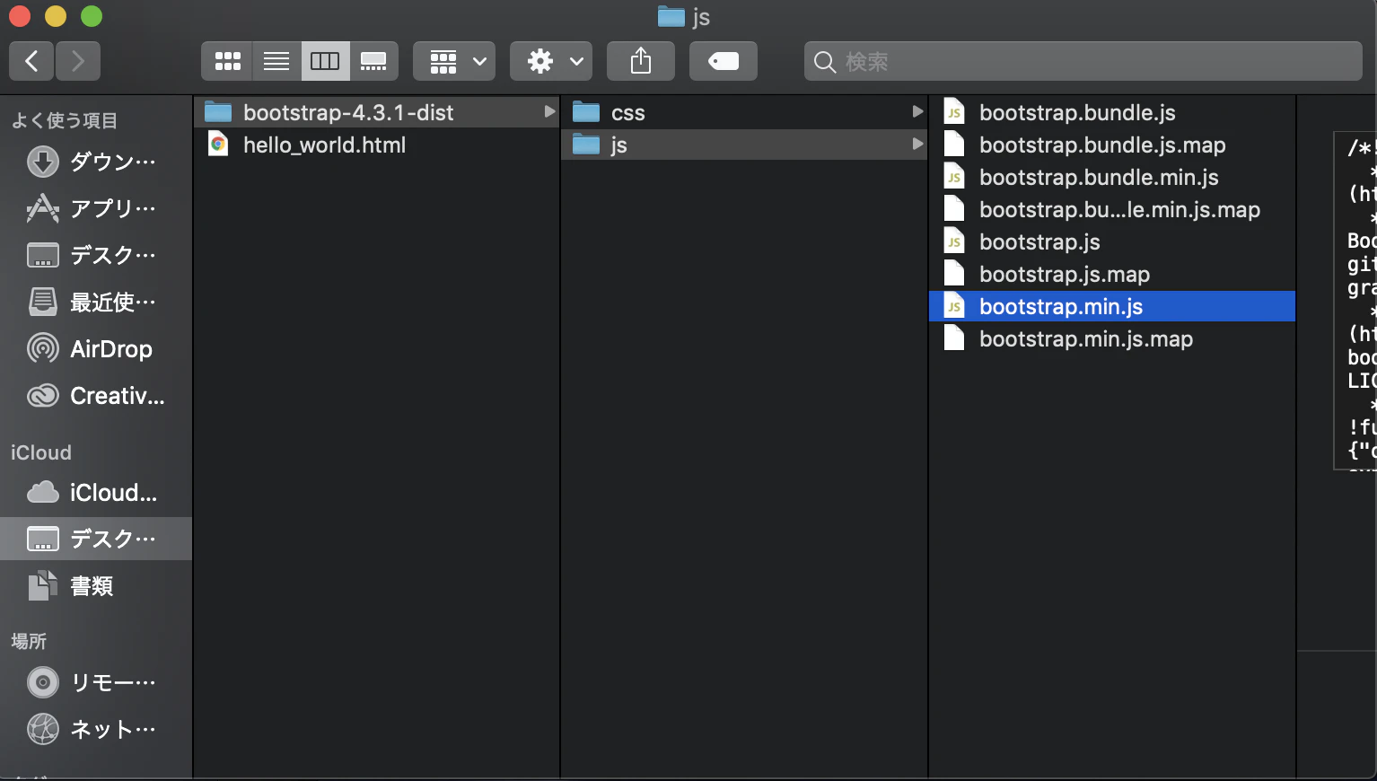1377x781 pixels.
Task: Go forward to the next folder
Action: pos(78,61)
